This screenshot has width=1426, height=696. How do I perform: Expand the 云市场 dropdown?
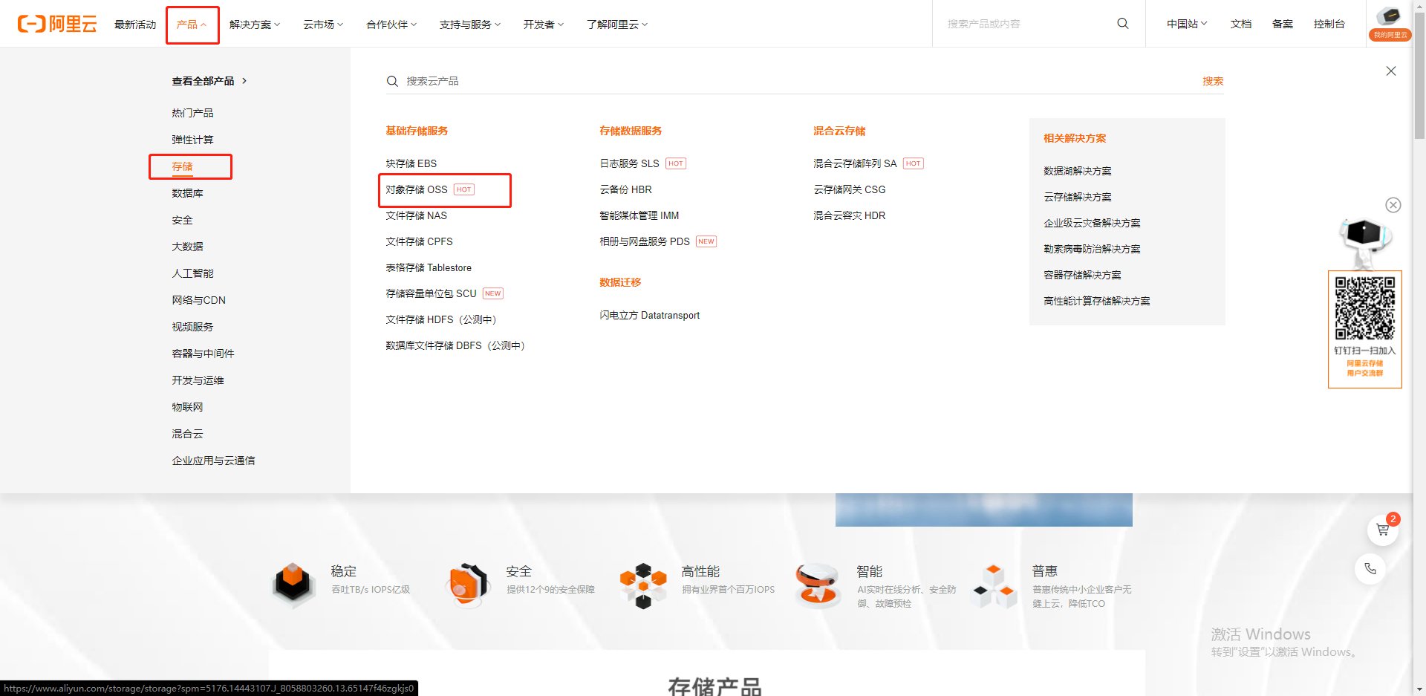tap(323, 25)
